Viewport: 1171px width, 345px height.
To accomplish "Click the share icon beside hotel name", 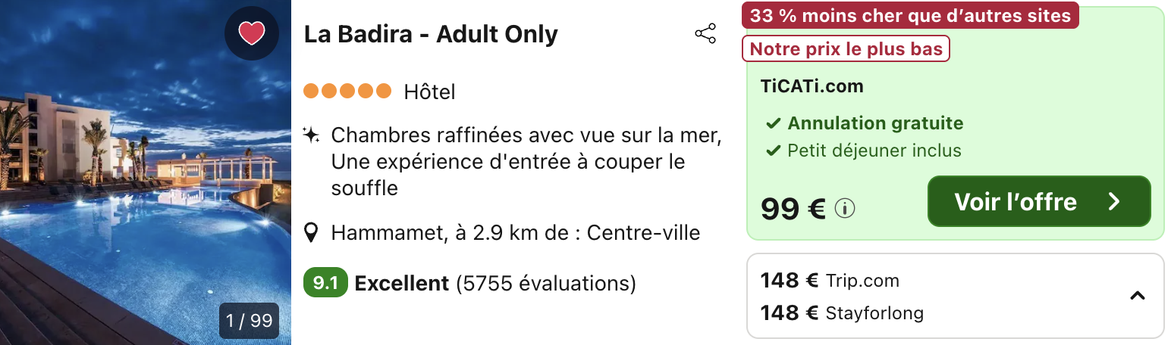I will coord(705,34).
